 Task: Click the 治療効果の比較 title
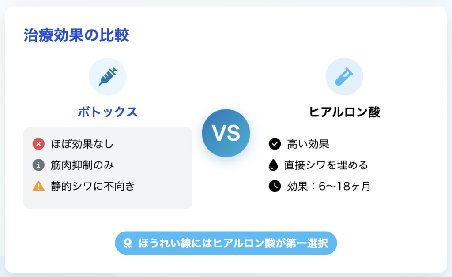pyautogui.click(x=76, y=35)
